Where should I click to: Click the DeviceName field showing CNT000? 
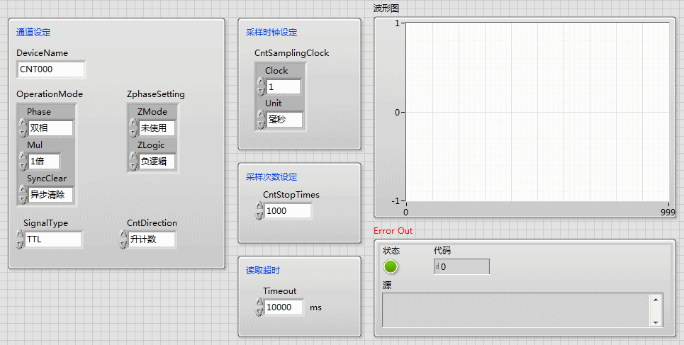(x=50, y=69)
